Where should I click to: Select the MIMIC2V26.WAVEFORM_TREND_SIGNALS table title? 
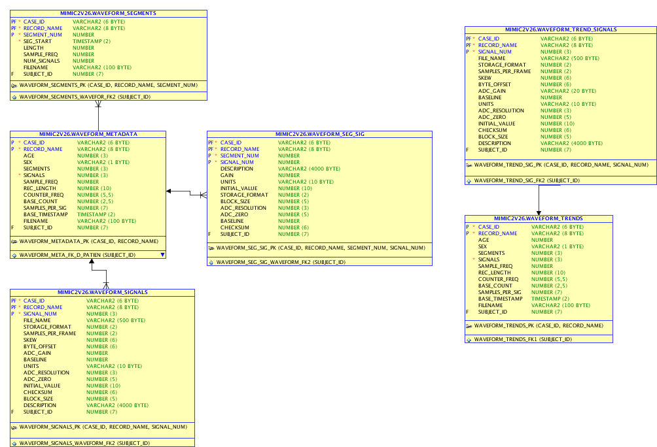pos(561,29)
